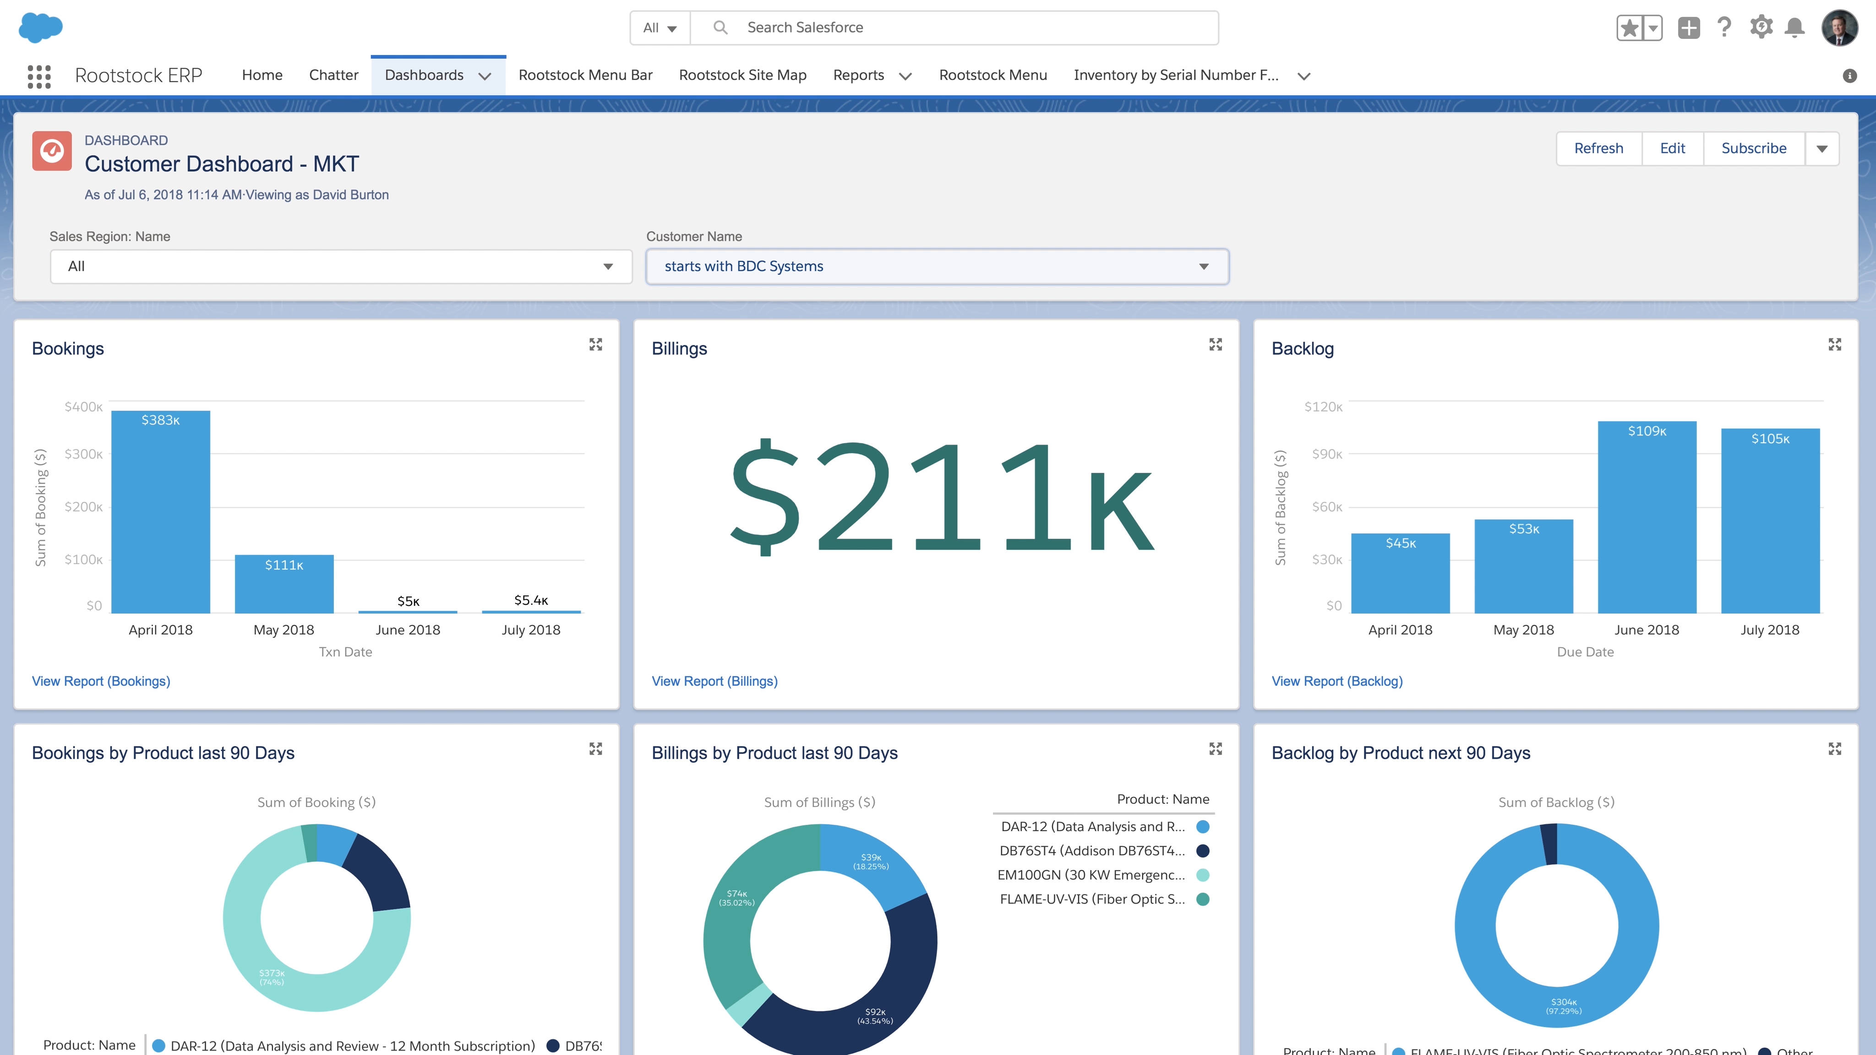Refresh the Customer Dashboard

point(1599,148)
